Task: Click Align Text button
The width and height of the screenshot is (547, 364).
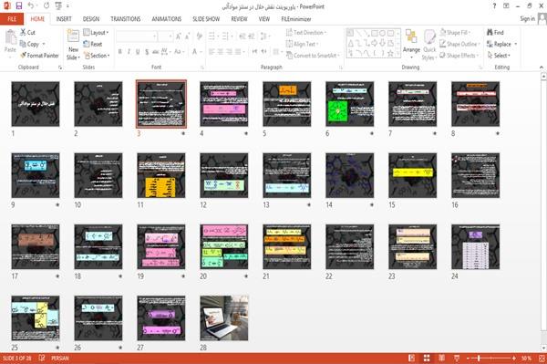Action: (x=302, y=44)
